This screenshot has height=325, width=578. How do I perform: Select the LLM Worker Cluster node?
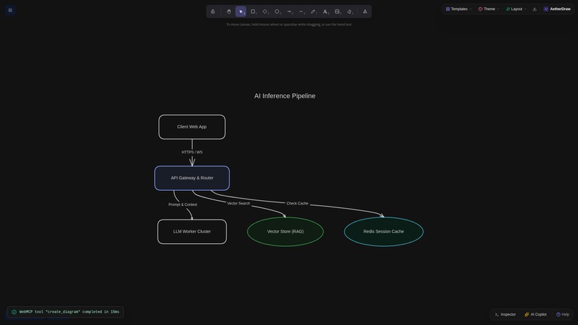coord(192,232)
